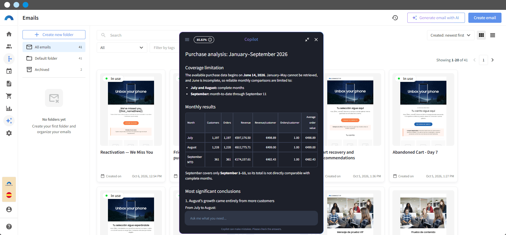This screenshot has width=506, height=235.
Task: Select the Archived folder
Action: click(54, 70)
